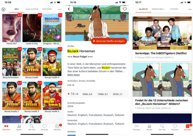Screen dimensions: 193x136
Task: Open the Dragons Rescue Riders poster
Action: click(52, 28)
